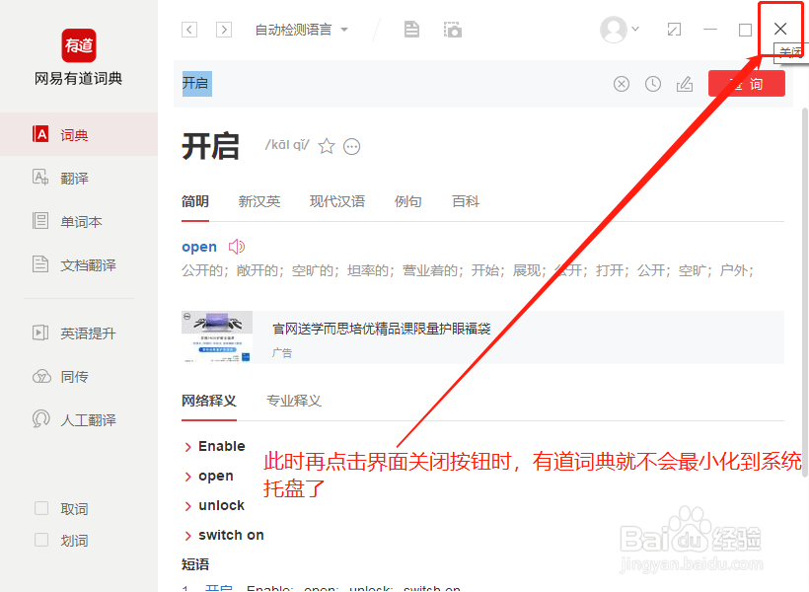Switch to the 网络释义 tab

(x=209, y=401)
